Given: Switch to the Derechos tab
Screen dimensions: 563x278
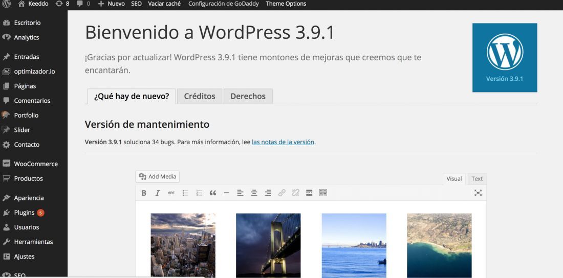Looking at the screenshot, I should (248, 96).
